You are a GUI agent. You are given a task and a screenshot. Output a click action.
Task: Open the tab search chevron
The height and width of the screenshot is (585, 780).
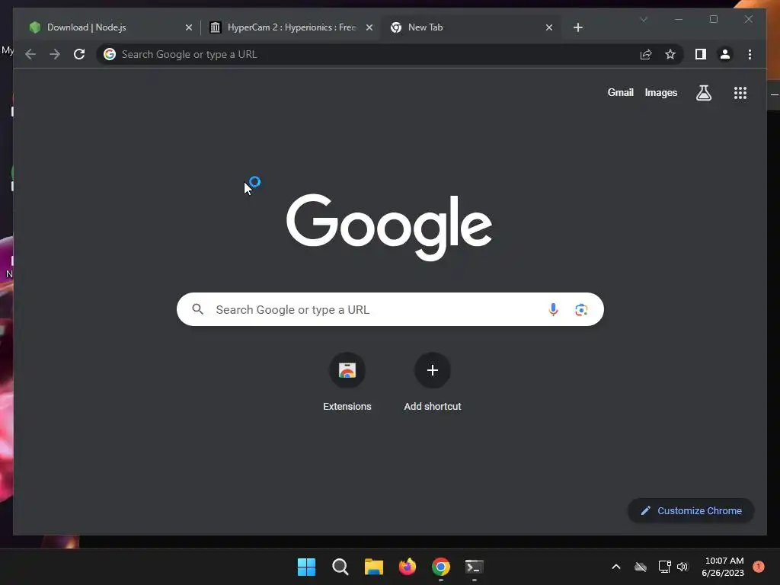pos(643,19)
